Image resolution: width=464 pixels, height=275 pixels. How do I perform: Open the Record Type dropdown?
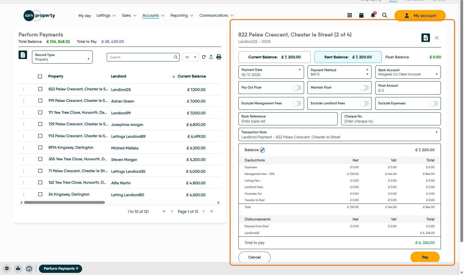[x=62, y=57]
